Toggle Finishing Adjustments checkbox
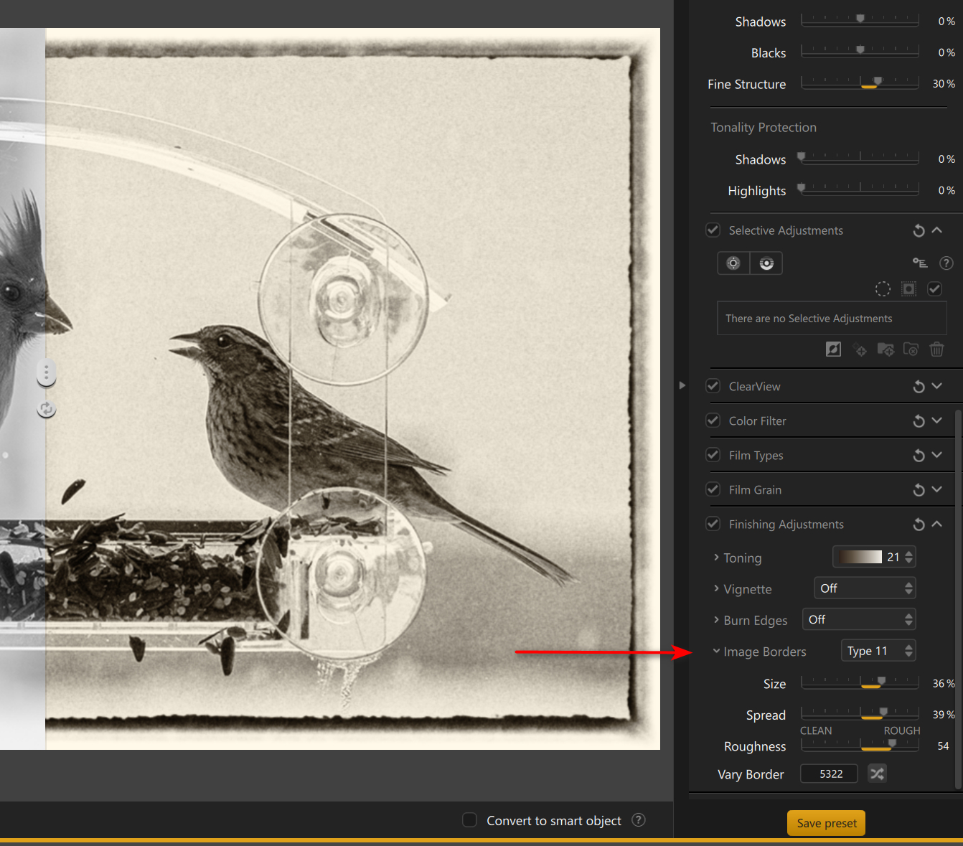This screenshot has width=963, height=846. click(x=713, y=524)
